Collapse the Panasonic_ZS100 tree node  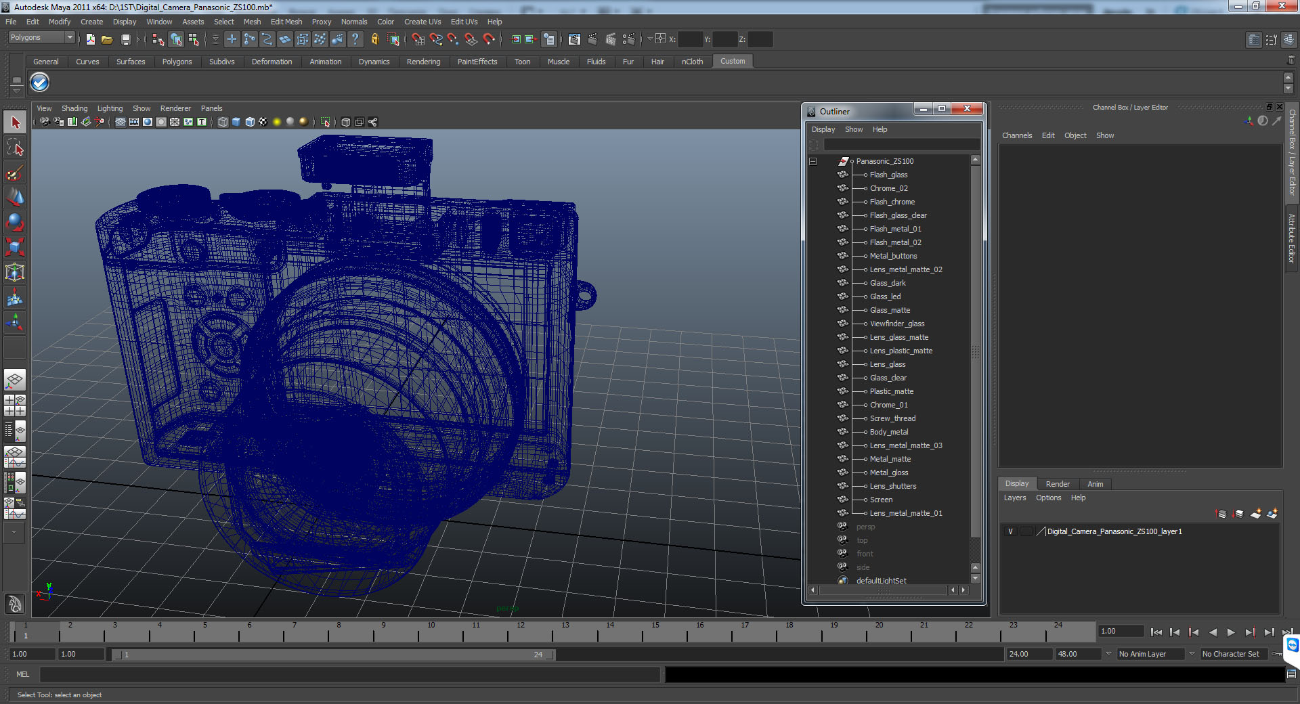[x=813, y=161]
